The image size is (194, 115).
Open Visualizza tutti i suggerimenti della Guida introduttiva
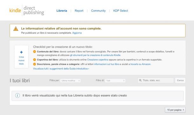point(61,69)
